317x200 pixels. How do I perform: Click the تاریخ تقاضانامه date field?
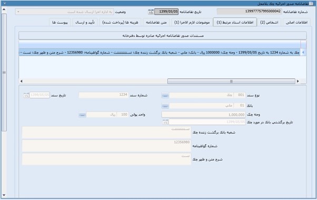[166, 12]
